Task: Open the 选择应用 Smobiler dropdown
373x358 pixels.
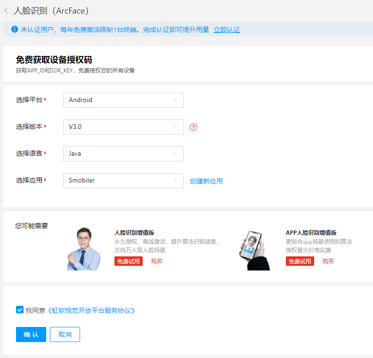Action: 123,181
